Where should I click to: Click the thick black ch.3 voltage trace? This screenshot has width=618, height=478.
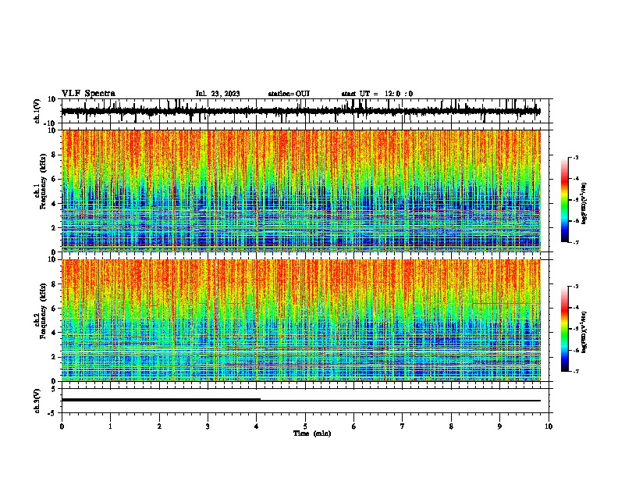tap(161, 400)
